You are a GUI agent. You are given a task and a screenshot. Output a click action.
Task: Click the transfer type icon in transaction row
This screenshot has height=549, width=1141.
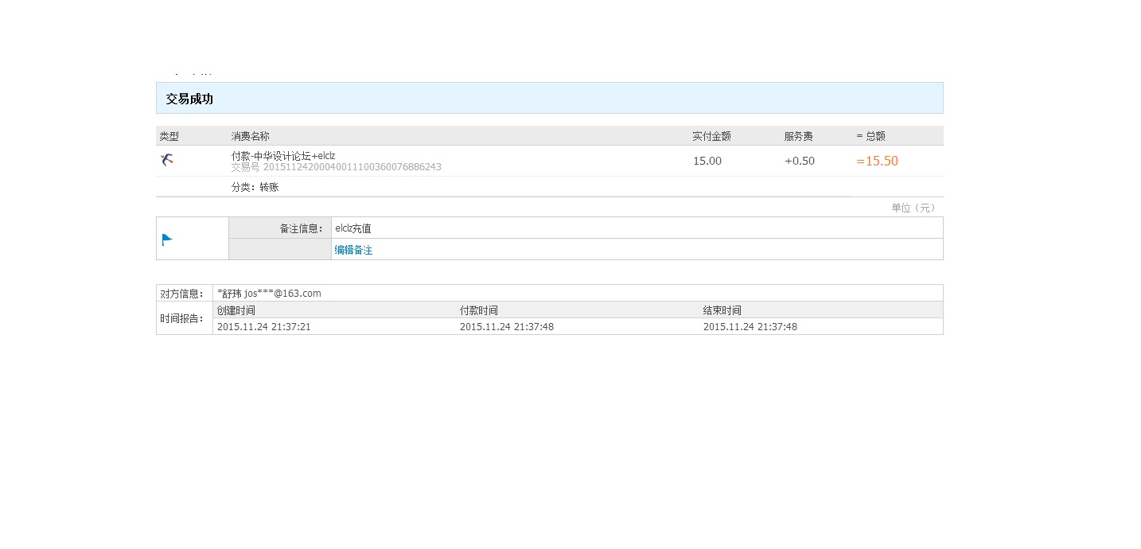click(166, 160)
